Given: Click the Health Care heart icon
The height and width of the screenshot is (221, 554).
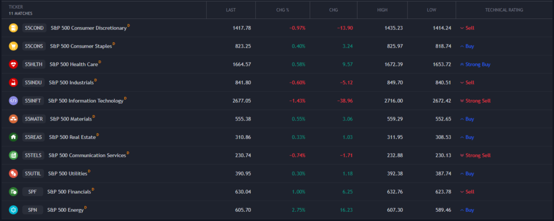Looking at the screenshot, I should (14, 64).
